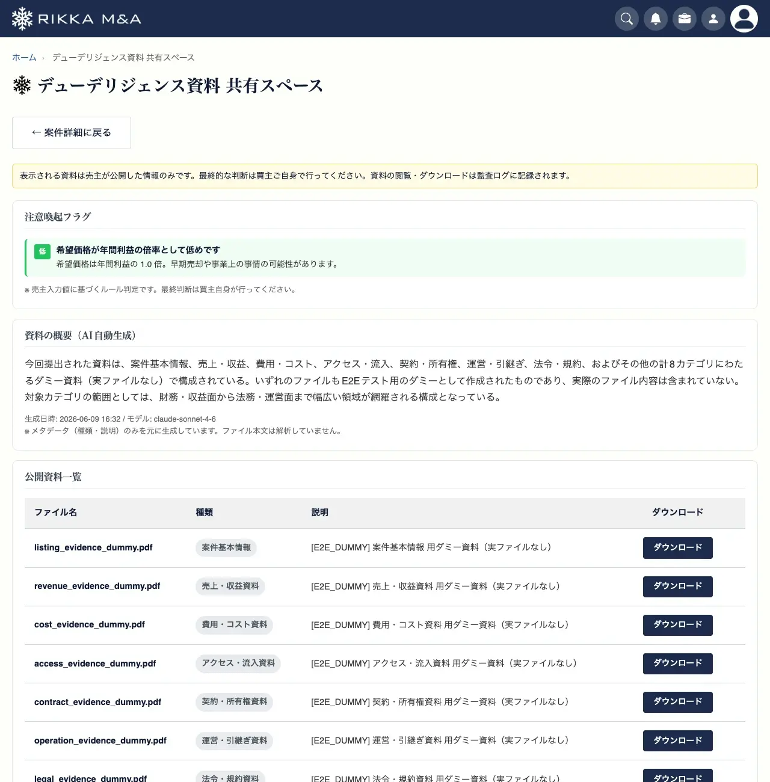
Task: Click the snowflake icon beside page title
Action: [x=22, y=85]
